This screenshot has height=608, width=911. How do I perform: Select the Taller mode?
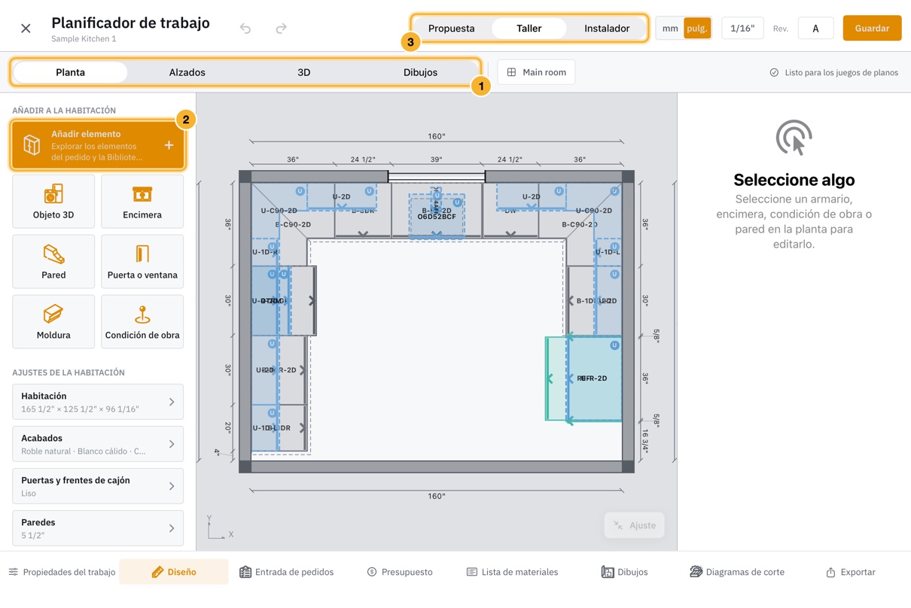(529, 29)
